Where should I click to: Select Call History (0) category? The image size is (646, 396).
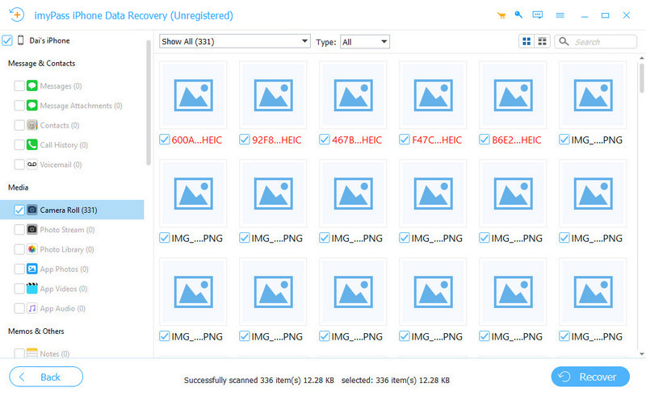click(64, 145)
